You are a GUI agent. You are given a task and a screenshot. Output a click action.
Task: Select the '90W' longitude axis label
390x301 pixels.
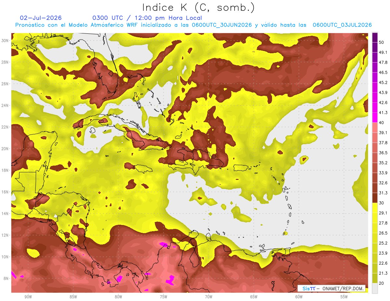tap(28, 297)
